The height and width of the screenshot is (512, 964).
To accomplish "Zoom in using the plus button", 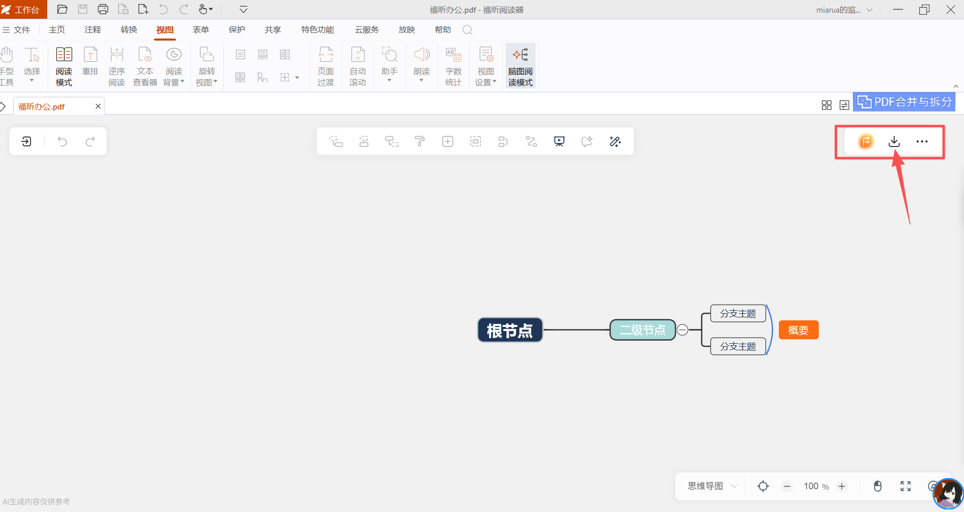I will click(x=842, y=487).
